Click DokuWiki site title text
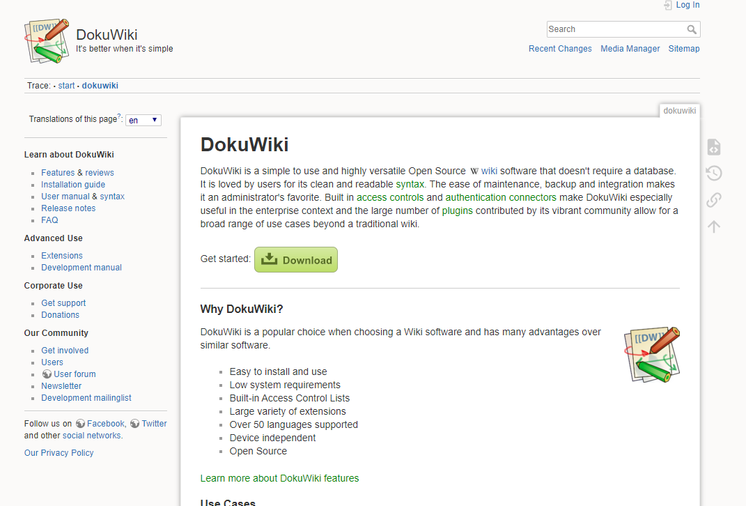This screenshot has width=746, height=506. pos(107,35)
